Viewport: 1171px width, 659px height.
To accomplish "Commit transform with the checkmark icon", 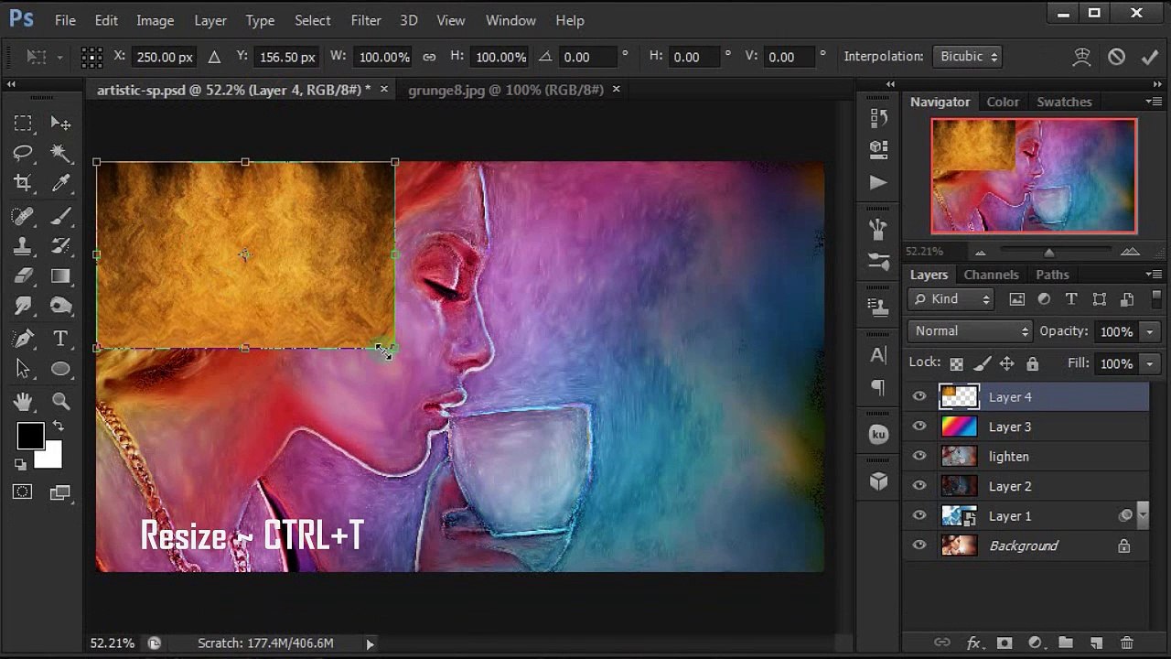I will click(1150, 57).
